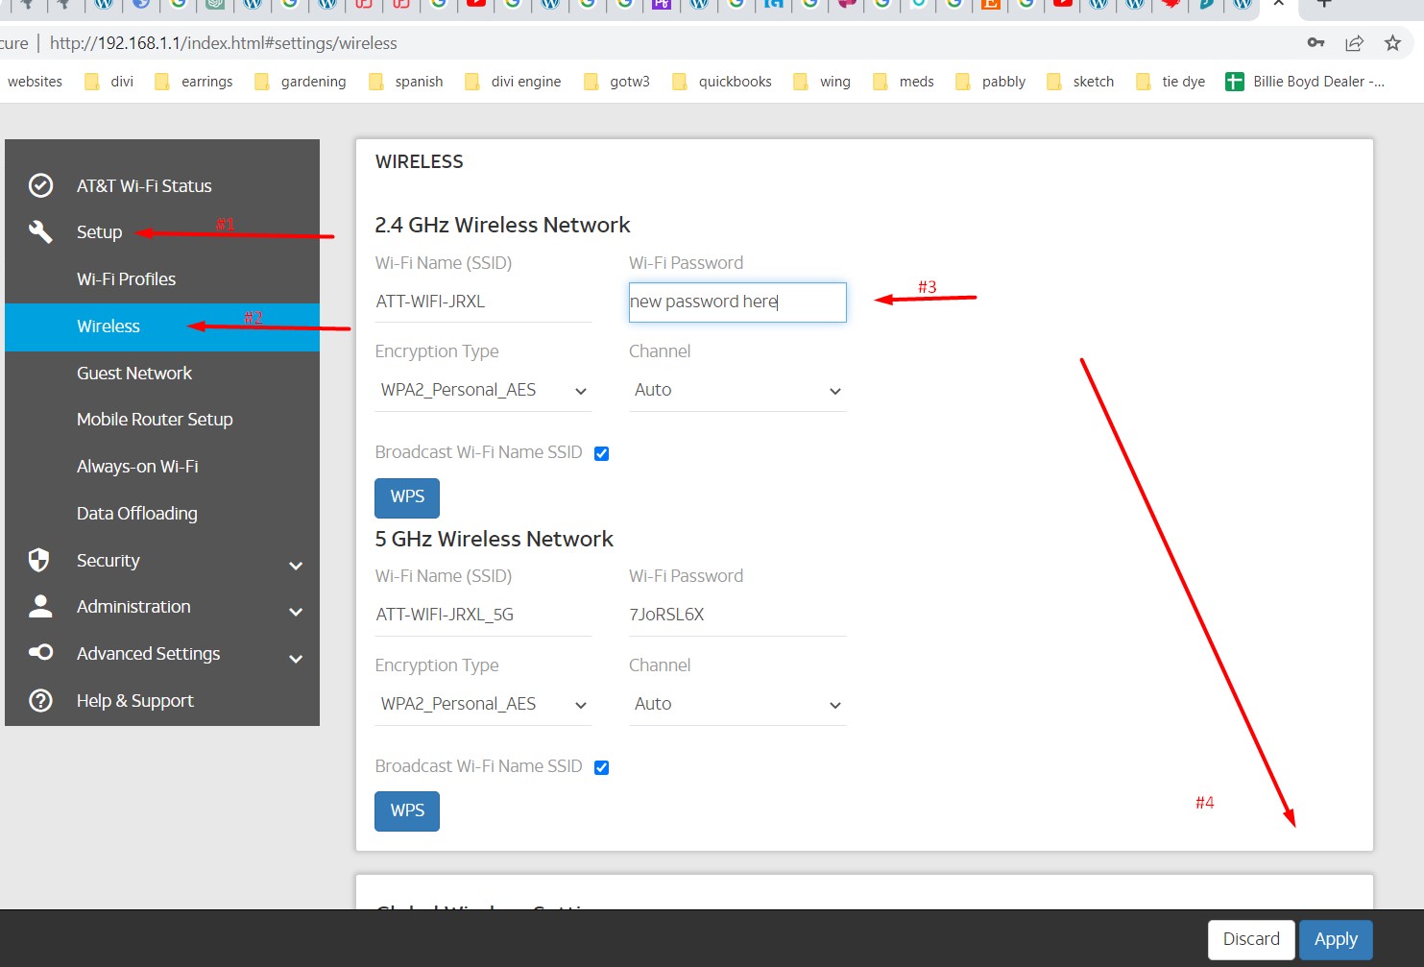Click the Security shield icon in sidebar
This screenshot has width=1424, height=967.
pyautogui.click(x=39, y=560)
